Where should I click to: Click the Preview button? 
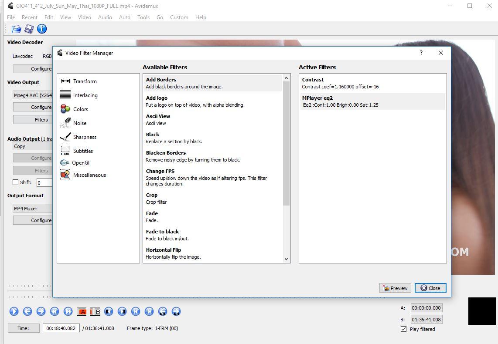[x=395, y=288]
